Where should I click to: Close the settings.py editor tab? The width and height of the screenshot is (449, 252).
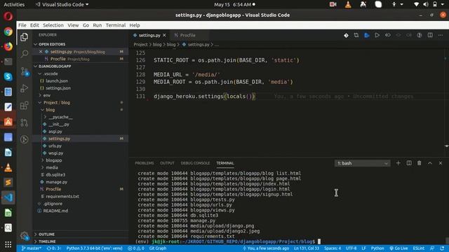point(164,35)
